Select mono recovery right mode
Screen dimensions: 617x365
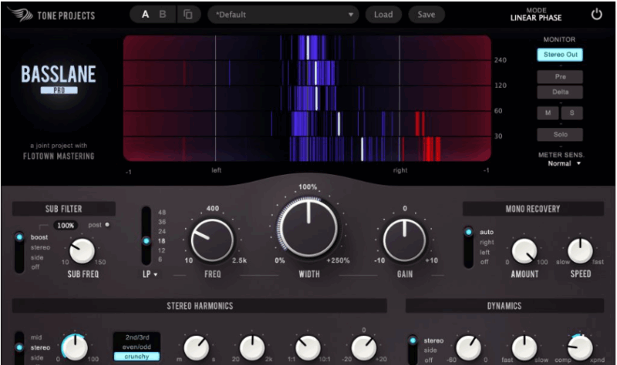click(x=487, y=243)
